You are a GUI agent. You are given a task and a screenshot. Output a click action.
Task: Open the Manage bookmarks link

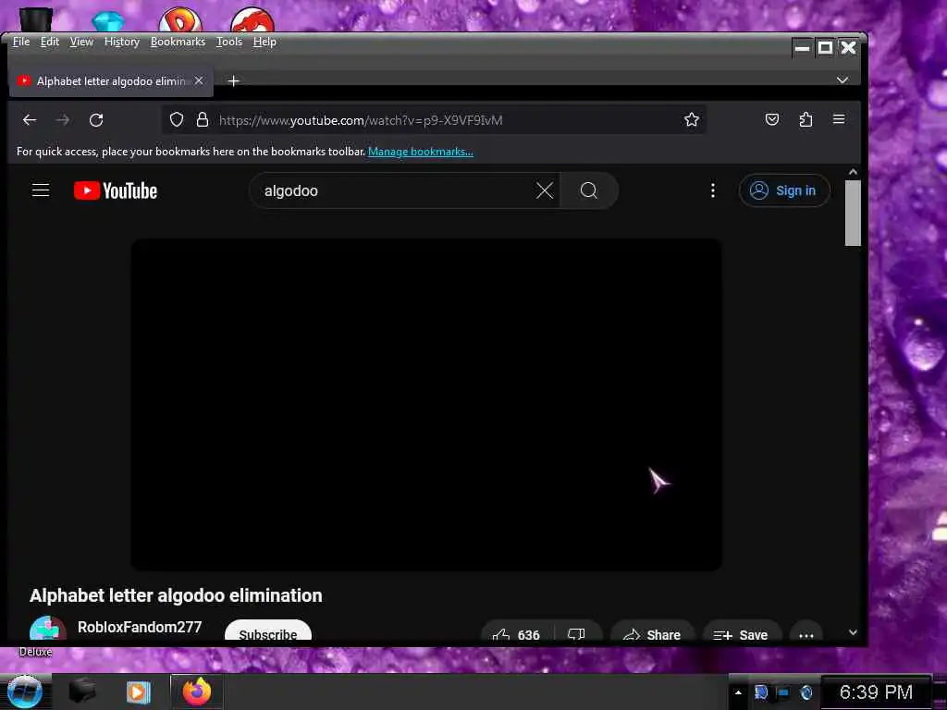point(421,152)
